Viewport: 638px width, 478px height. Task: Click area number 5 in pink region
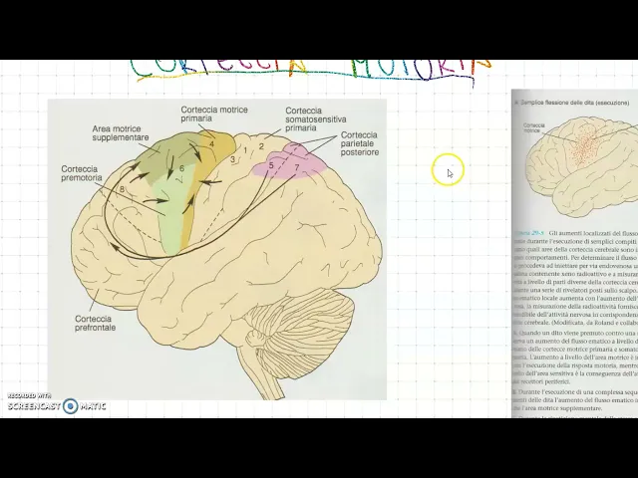click(x=271, y=165)
